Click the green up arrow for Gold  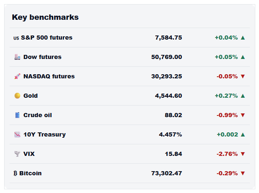point(242,96)
